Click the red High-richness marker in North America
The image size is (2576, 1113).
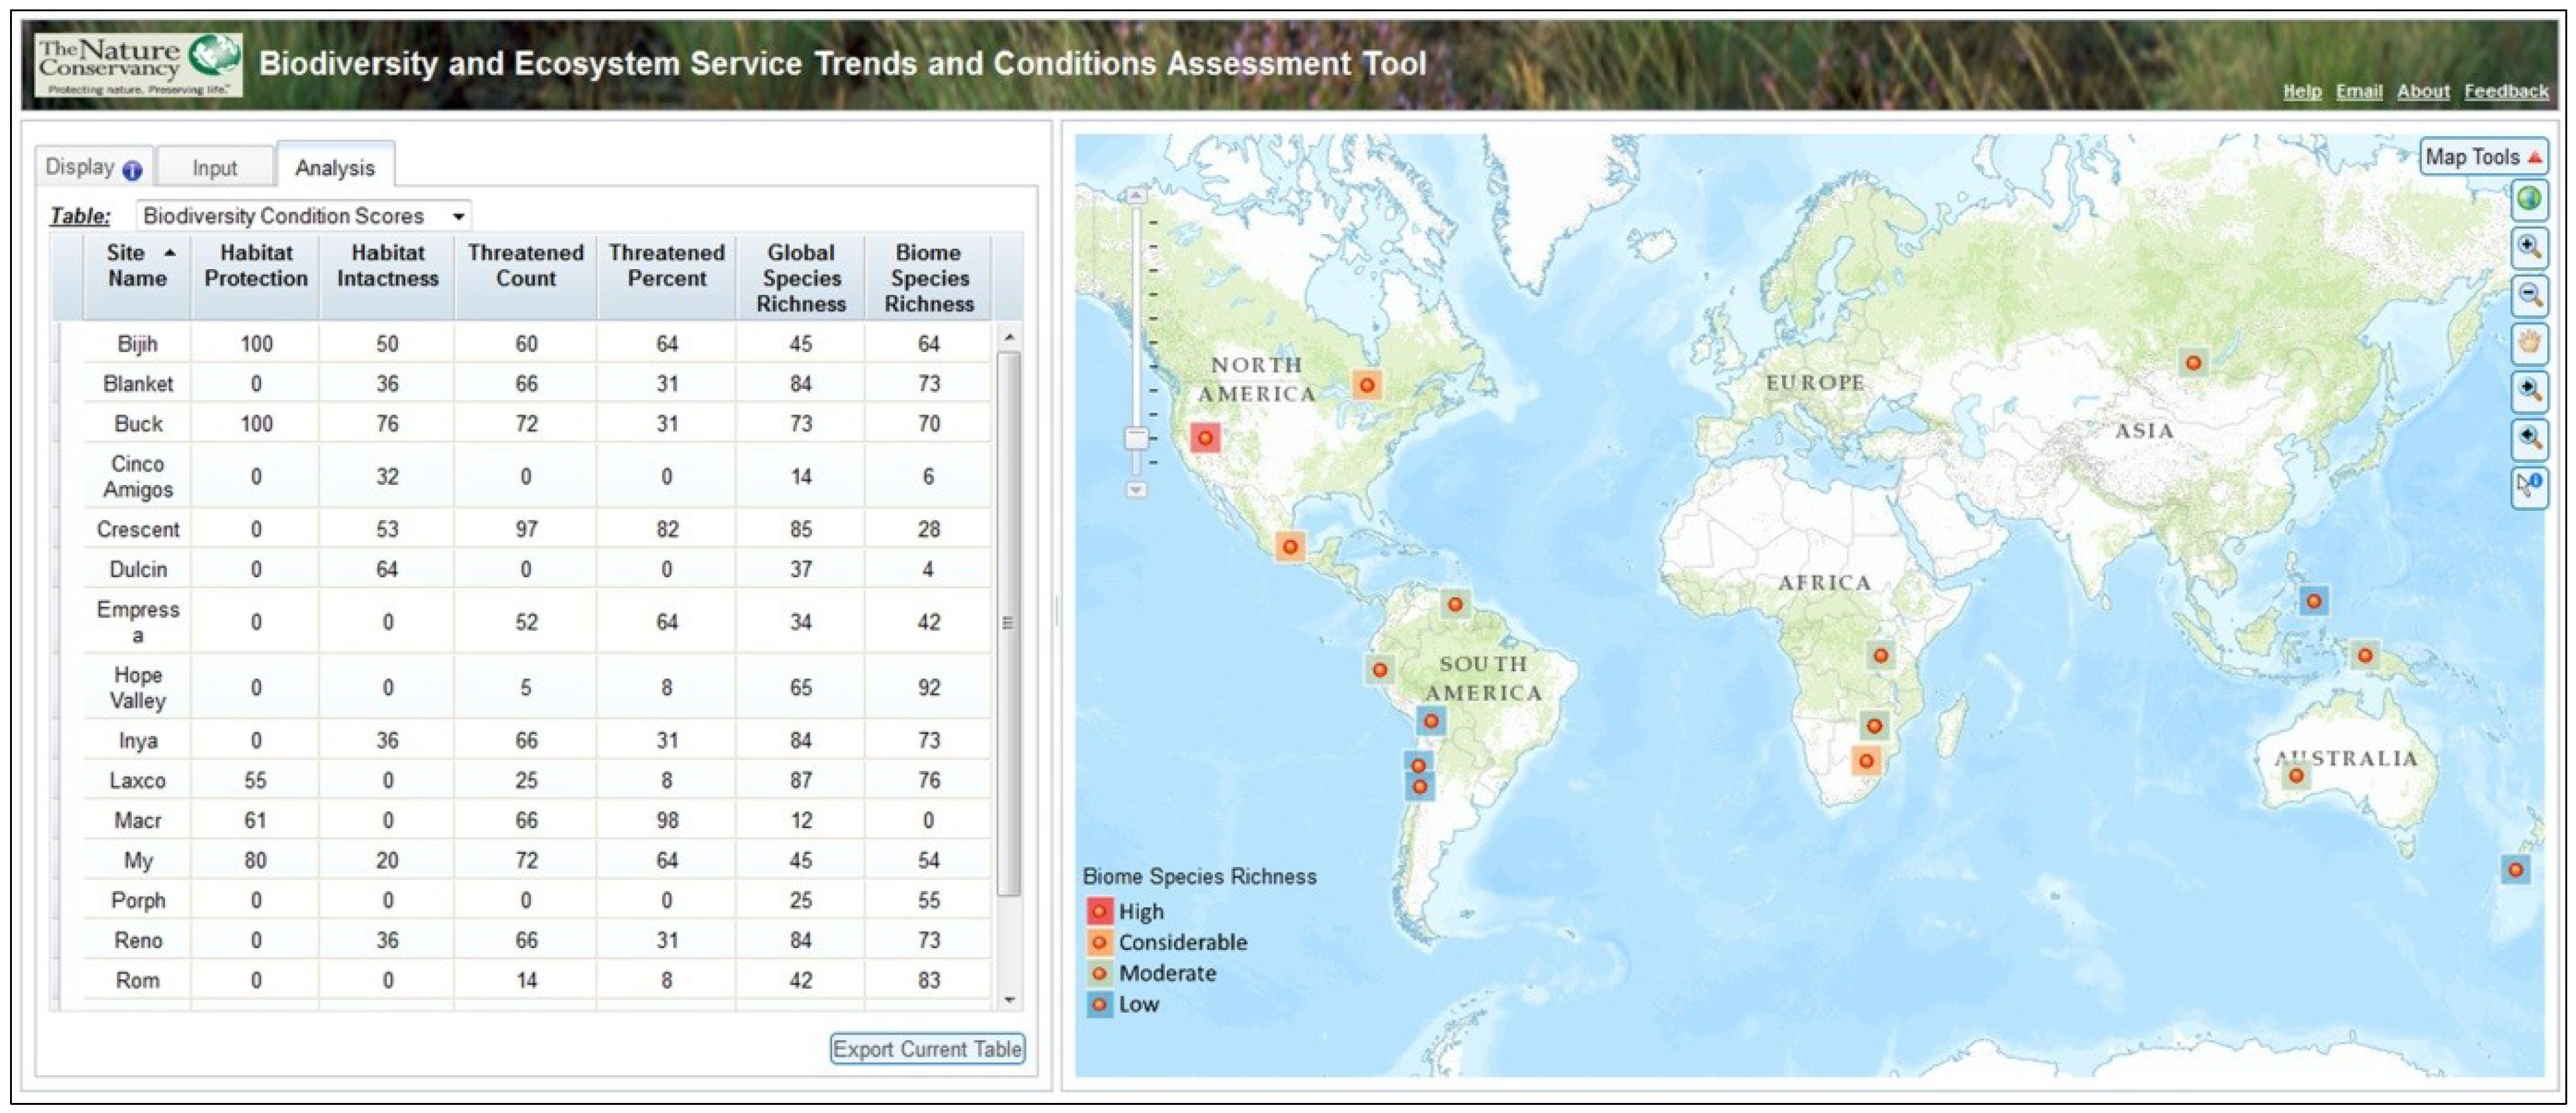1205,438
